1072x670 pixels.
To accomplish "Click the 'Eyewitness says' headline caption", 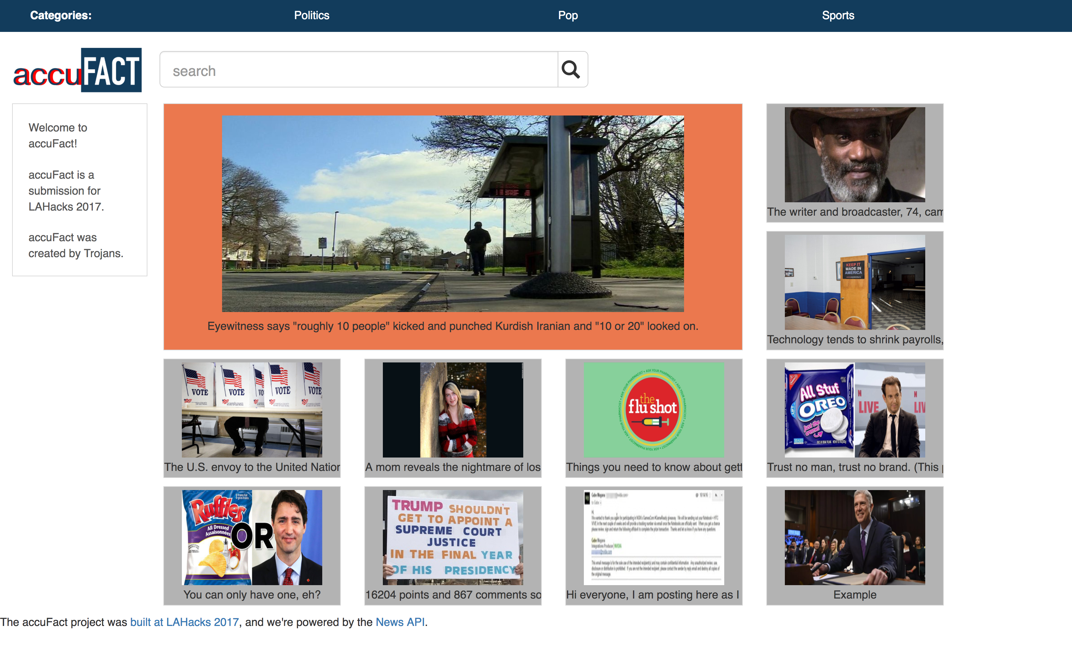I will (452, 326).
